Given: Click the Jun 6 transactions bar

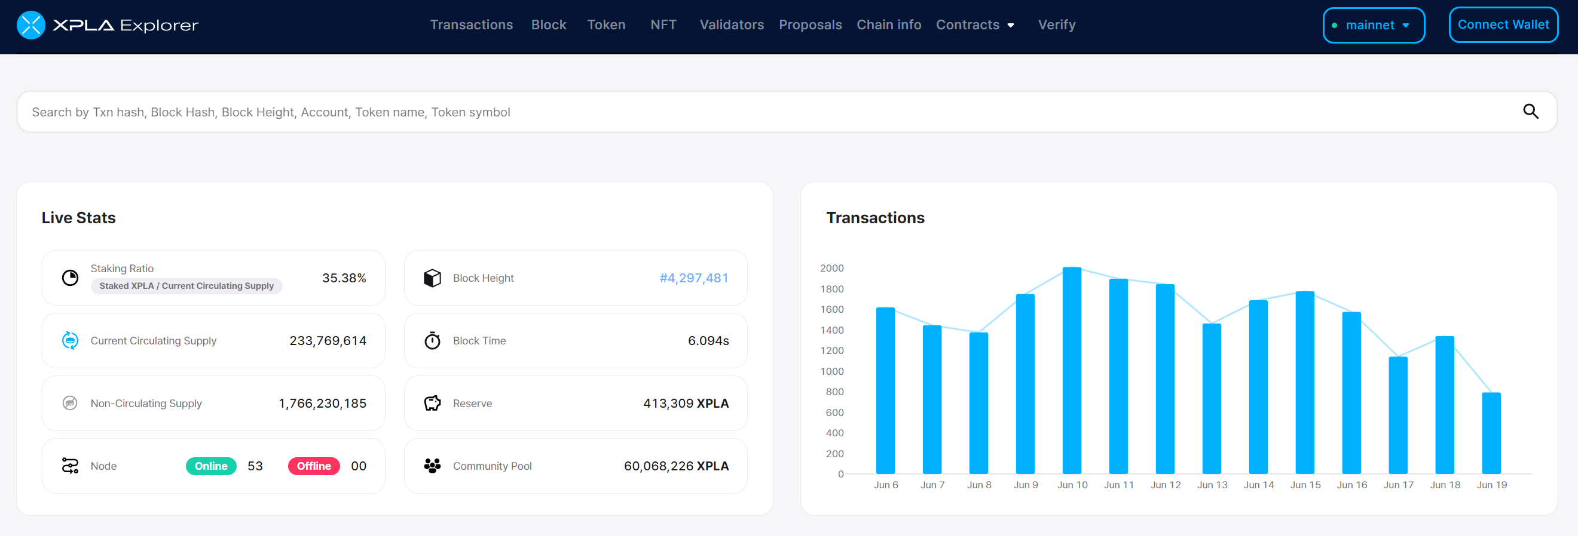Looking at the screenshot, I should pos(885,390).
